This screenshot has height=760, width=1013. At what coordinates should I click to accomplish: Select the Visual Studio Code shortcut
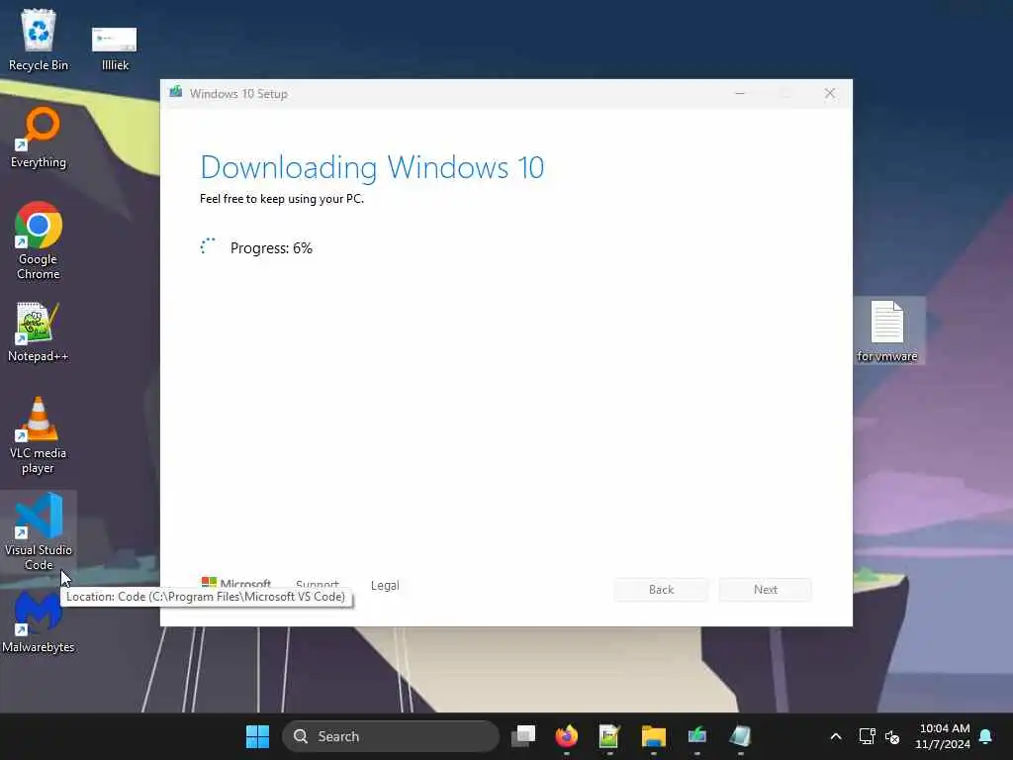(x=39, y=531)
